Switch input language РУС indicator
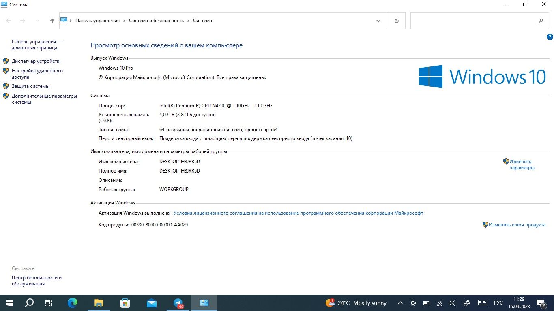 (498, 303)
